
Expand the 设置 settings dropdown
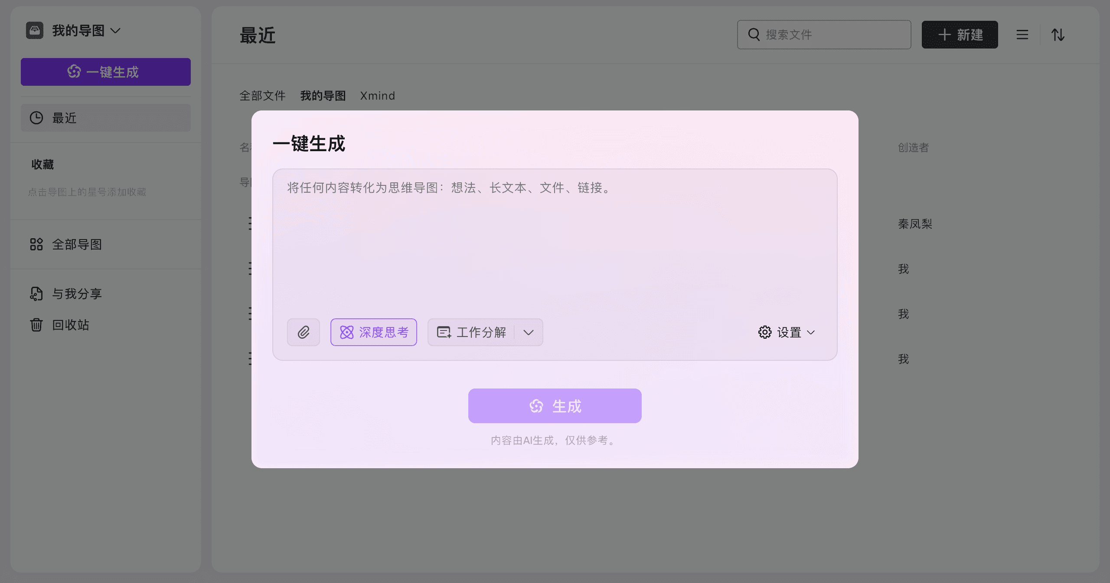click(810, 333)
